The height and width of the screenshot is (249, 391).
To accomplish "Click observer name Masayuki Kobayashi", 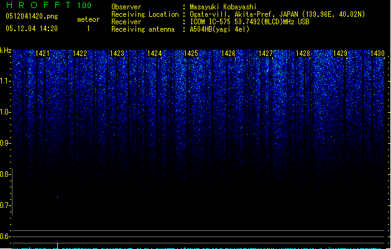I will (x=223, y=7).
